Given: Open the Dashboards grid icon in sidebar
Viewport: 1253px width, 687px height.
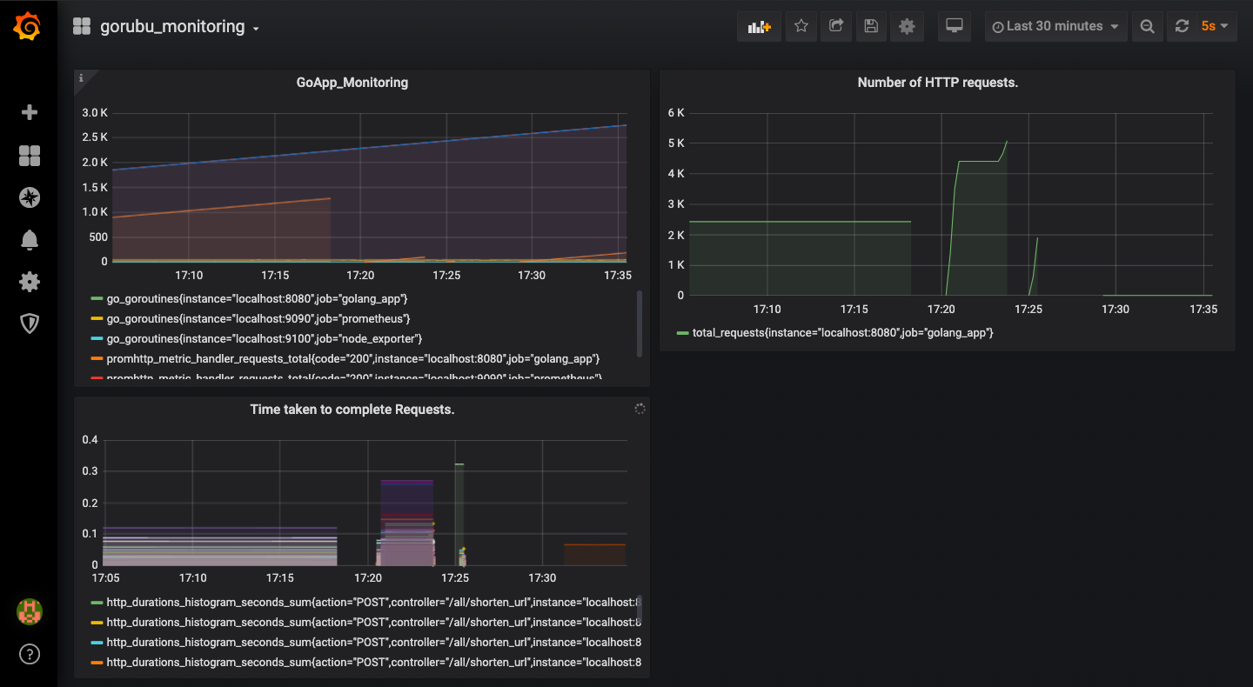Looking at the screenshot, I should point(30,156).
